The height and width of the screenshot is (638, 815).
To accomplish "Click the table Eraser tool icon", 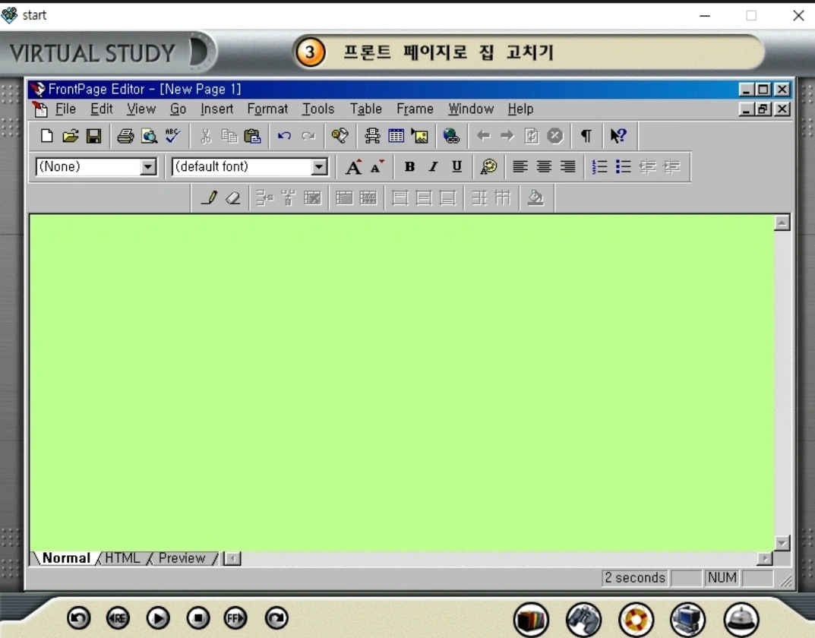I will [232, 198].
